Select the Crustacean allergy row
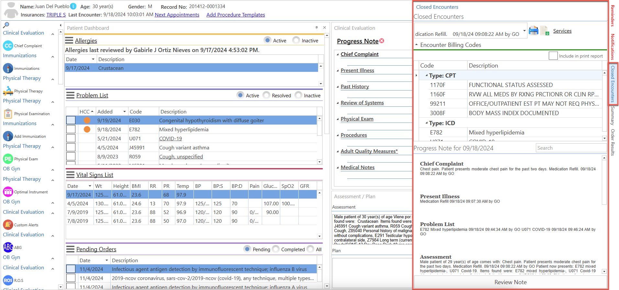 point(191,68)
